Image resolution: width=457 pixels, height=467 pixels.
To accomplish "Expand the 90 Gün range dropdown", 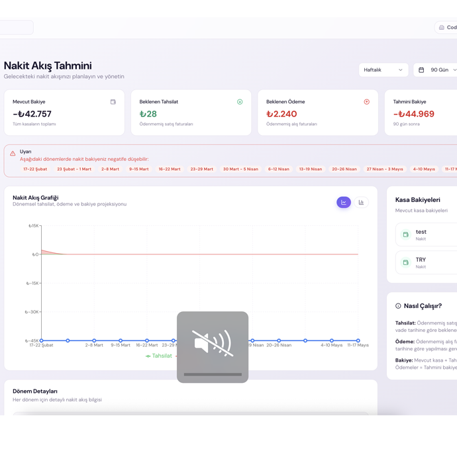I will [x=454, y=70].
